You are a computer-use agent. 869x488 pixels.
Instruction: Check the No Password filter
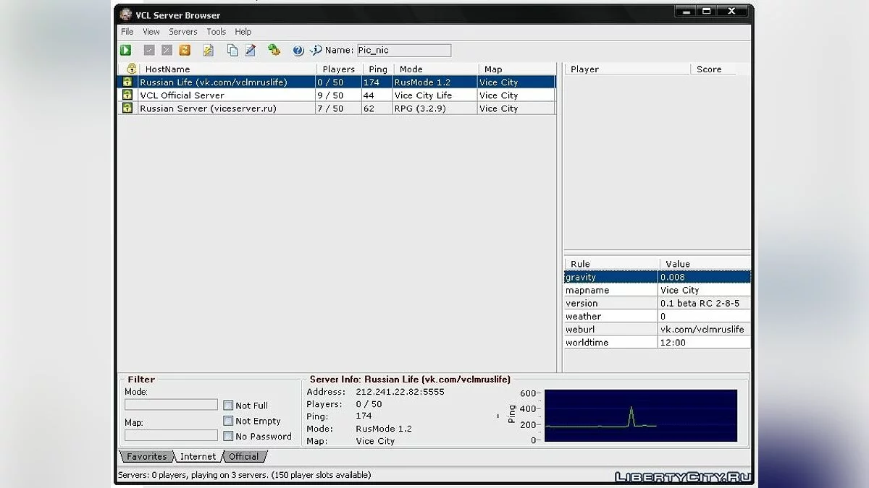click(x=228, y=436)
